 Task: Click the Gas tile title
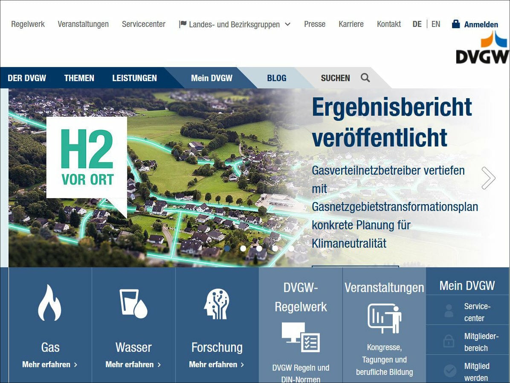50,348
